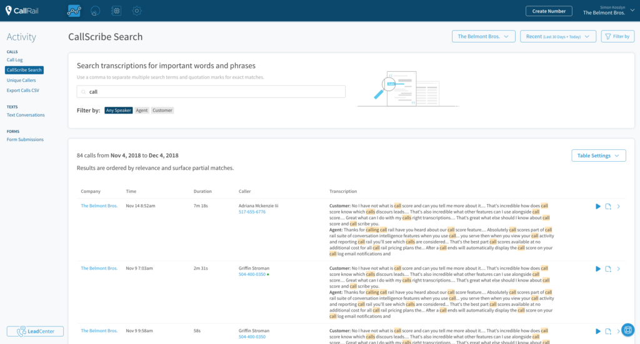Click phone number 504-400-0350 in 7:03am row
The width and height of the screenshot is (640, 344).
click(x=252, y=274)
